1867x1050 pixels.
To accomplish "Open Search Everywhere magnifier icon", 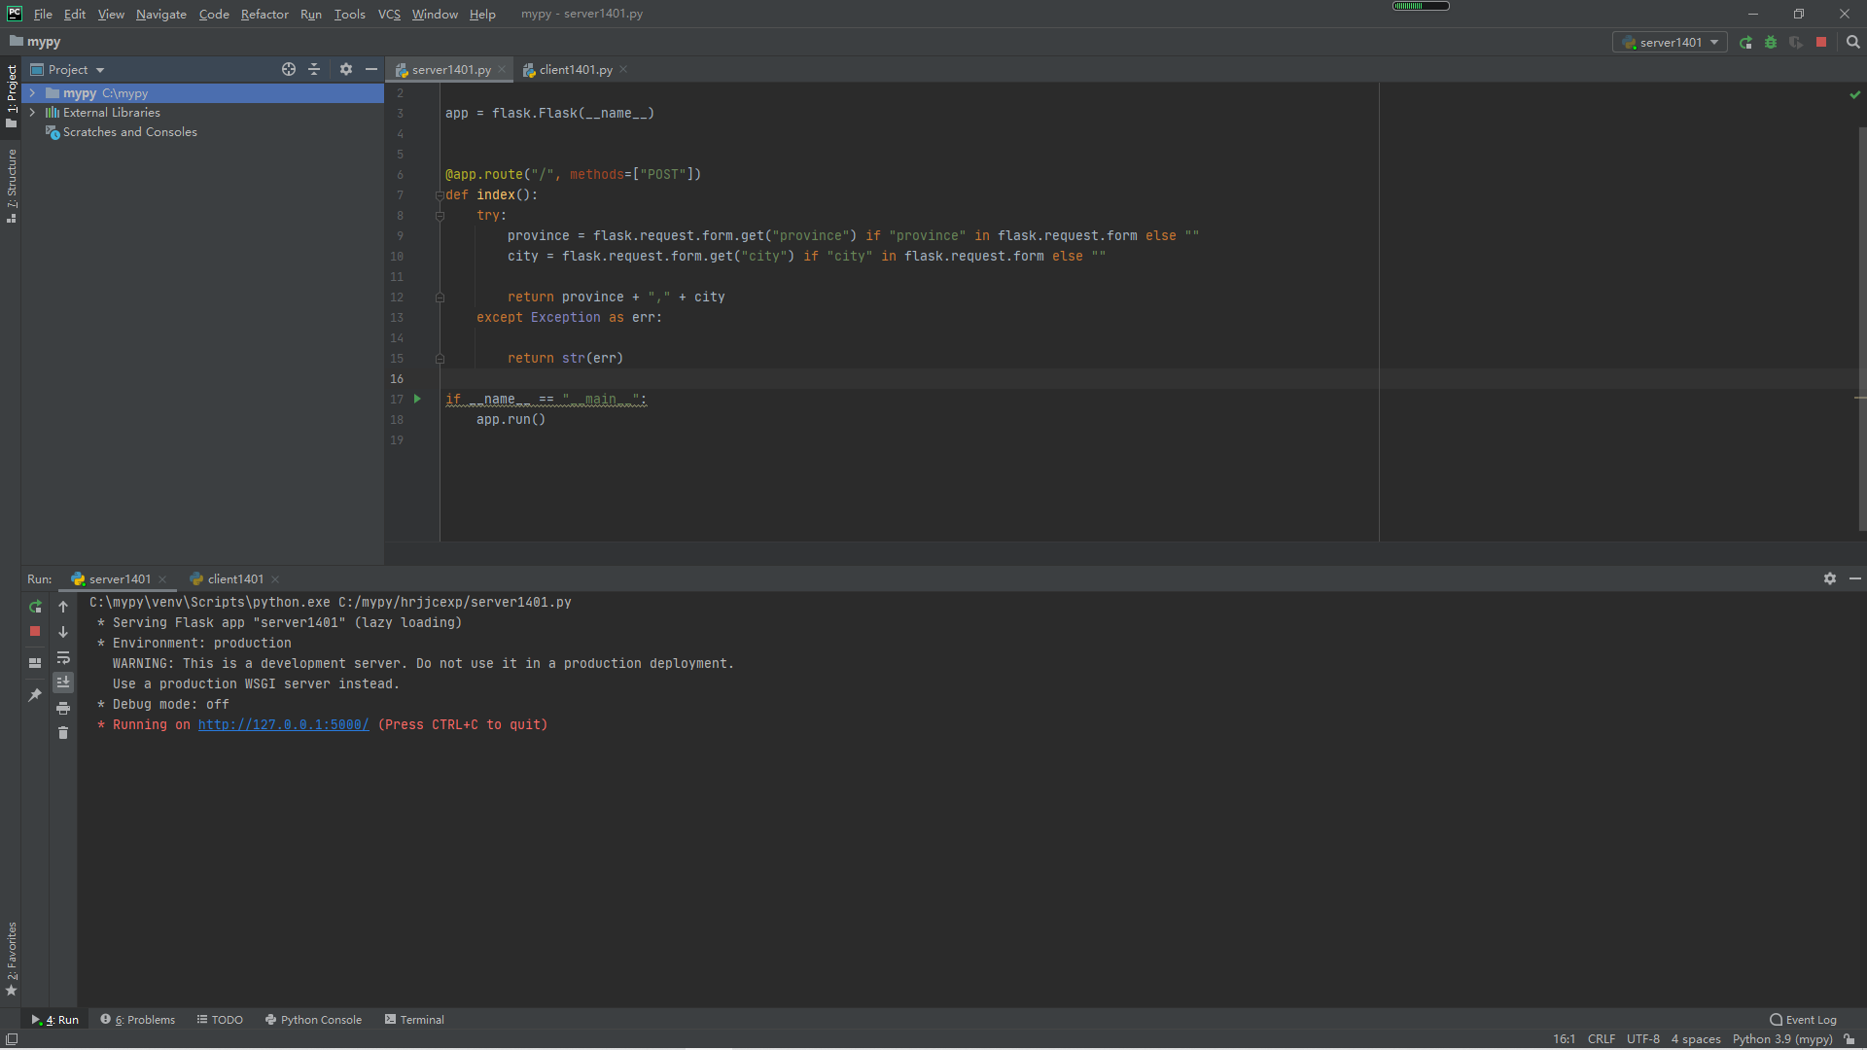I will tap(1852, 43).
